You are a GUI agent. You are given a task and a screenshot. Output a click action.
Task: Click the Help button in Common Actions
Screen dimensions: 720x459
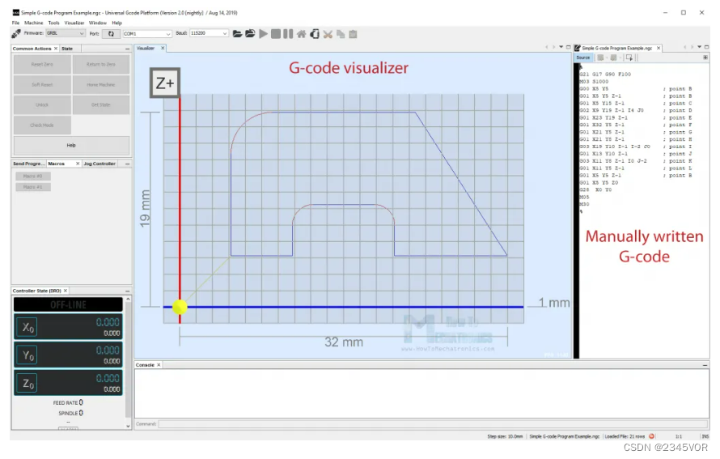pyautogui.click(x=72, y=145)
